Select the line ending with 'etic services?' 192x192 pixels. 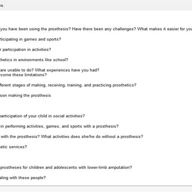click(13, 147)
